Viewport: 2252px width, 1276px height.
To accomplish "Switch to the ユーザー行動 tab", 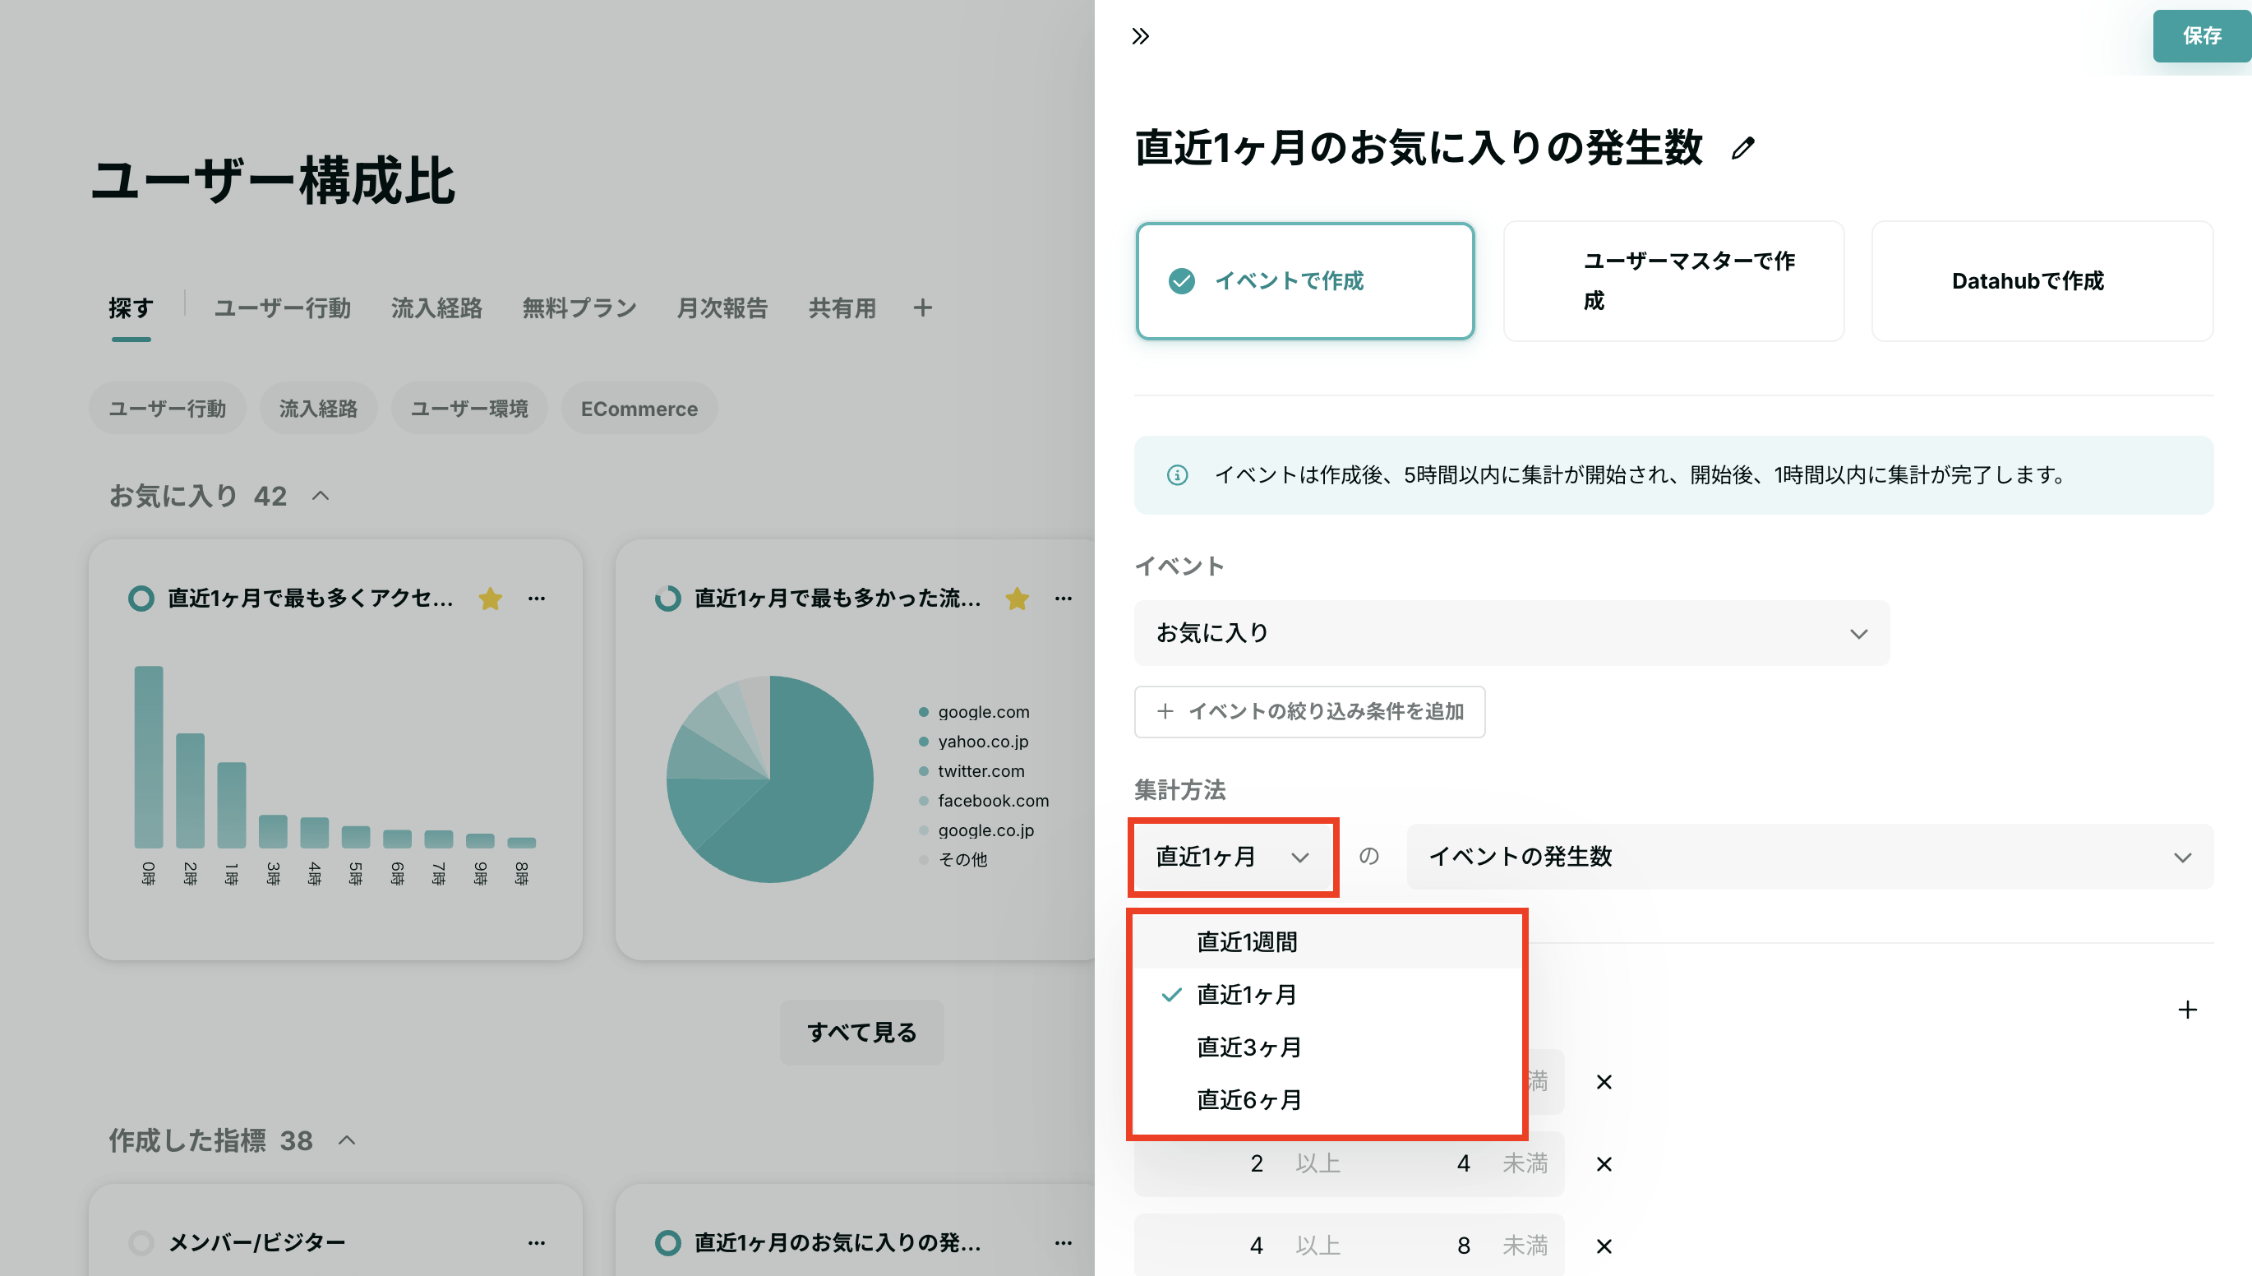I will [x=282, y=307].
